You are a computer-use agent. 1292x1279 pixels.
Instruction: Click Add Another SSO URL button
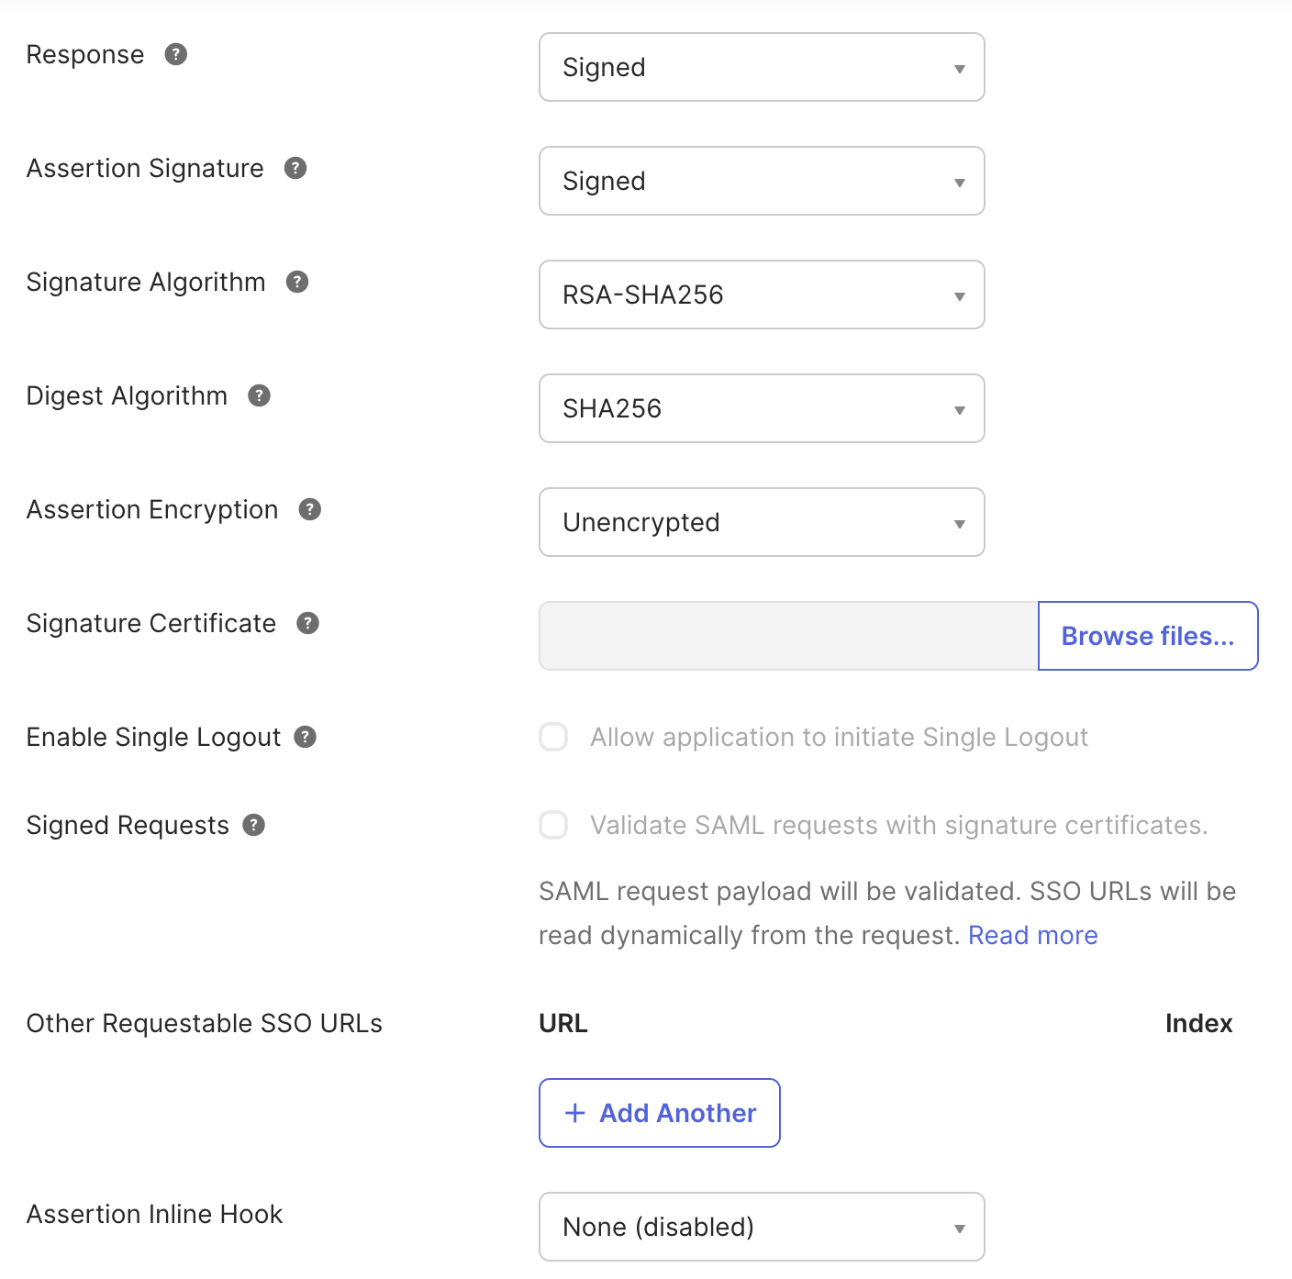click(660, 1113)
